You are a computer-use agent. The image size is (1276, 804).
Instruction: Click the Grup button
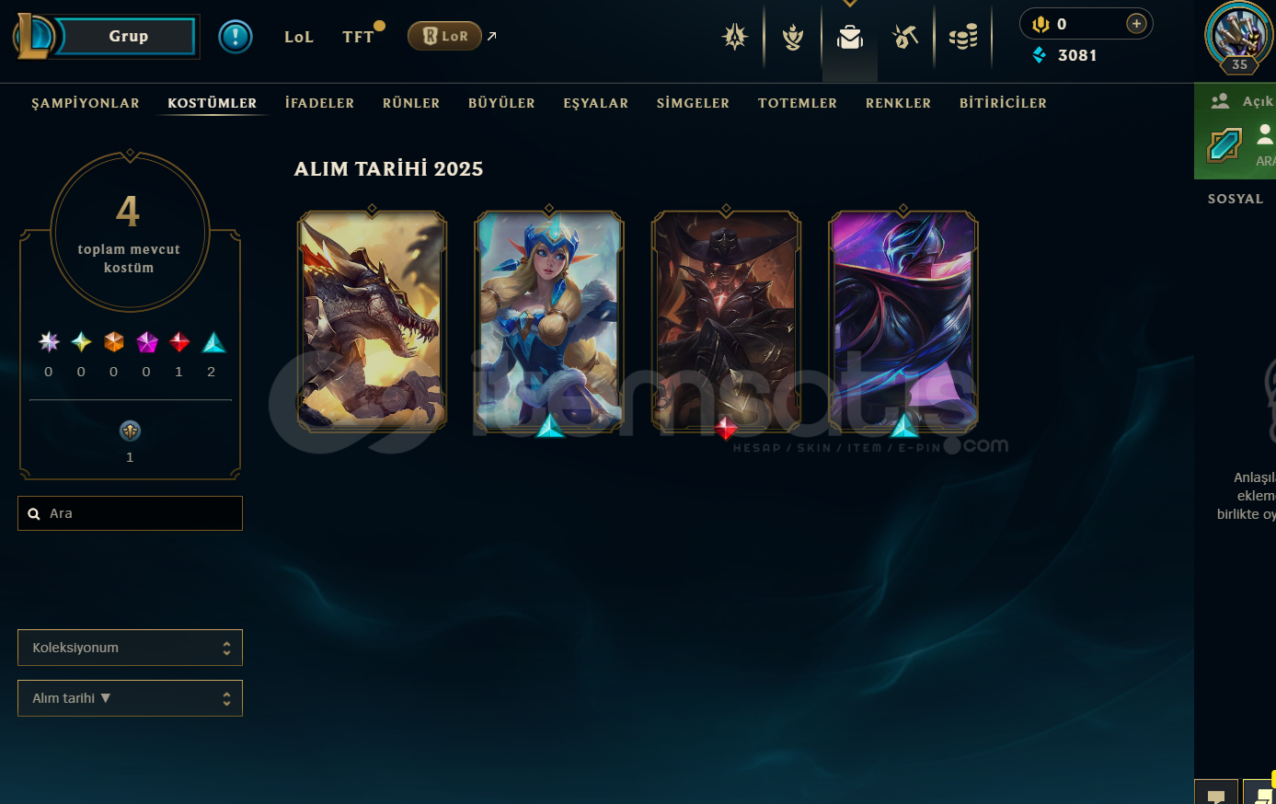point(128,37)
